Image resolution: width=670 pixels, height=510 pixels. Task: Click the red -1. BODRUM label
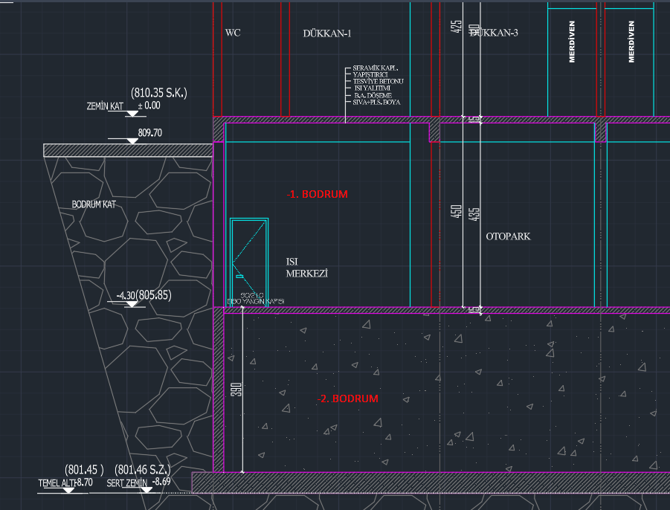click(x=318, y=194)
